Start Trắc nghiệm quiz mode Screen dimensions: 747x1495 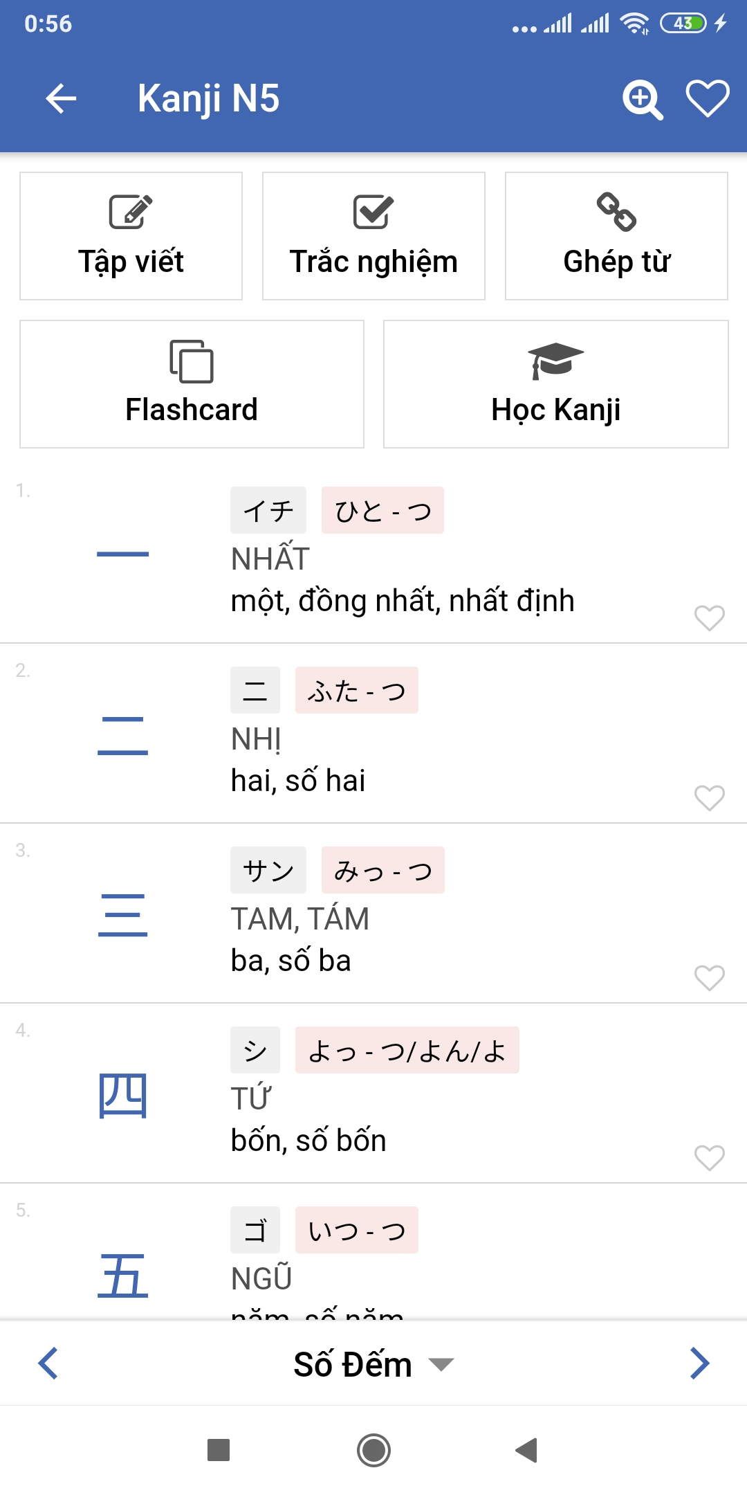pyautogui.click(x=373, y=236)
